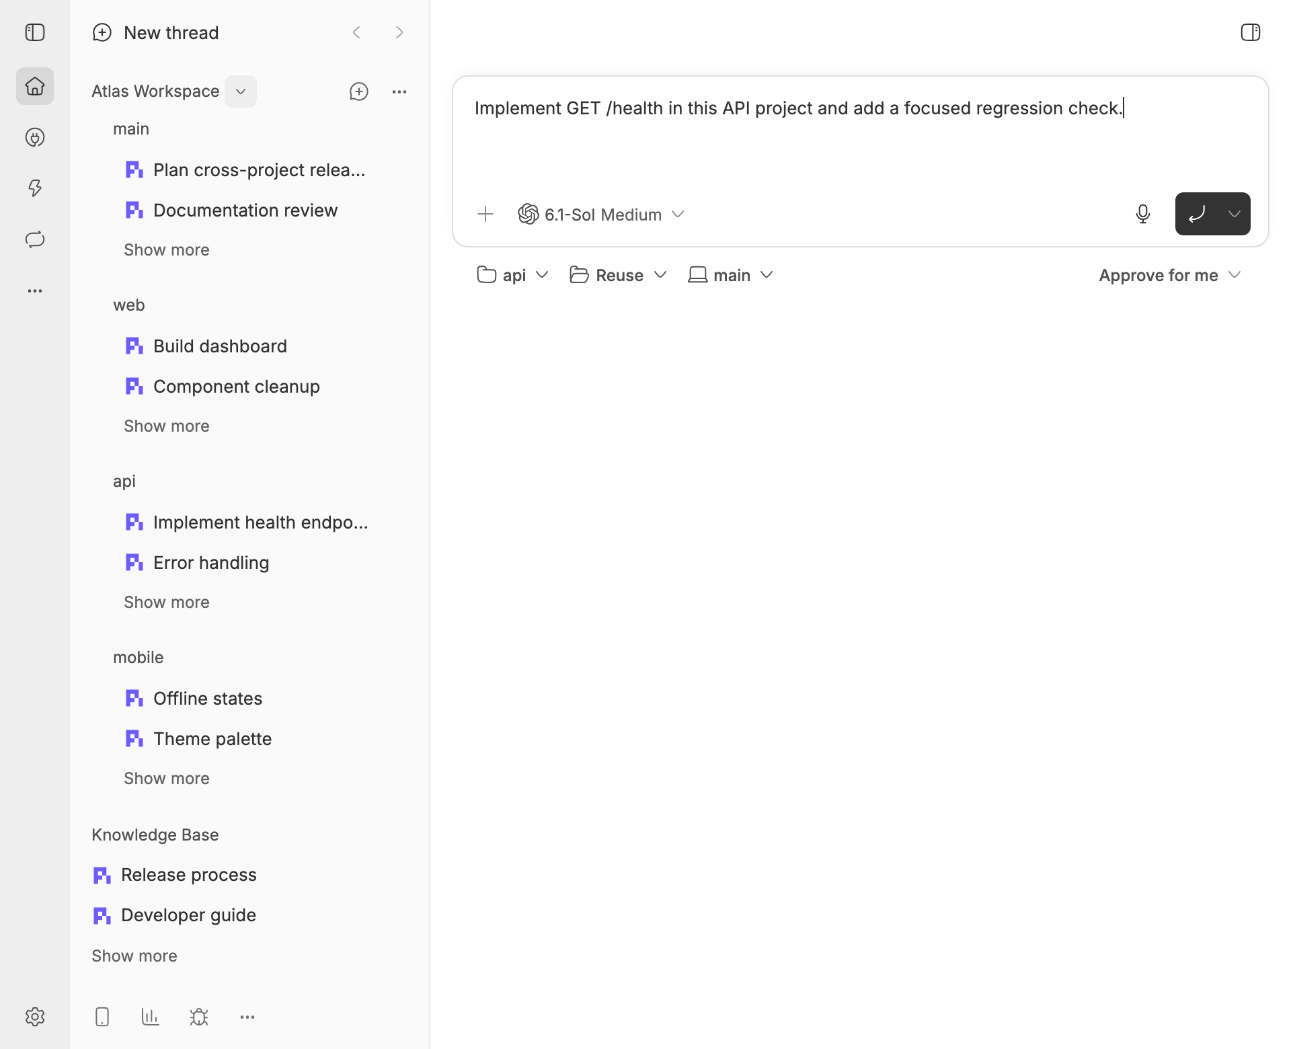Open the plug connections icon in the rail
The image size is (1291, 1049).
coord(35,137)
